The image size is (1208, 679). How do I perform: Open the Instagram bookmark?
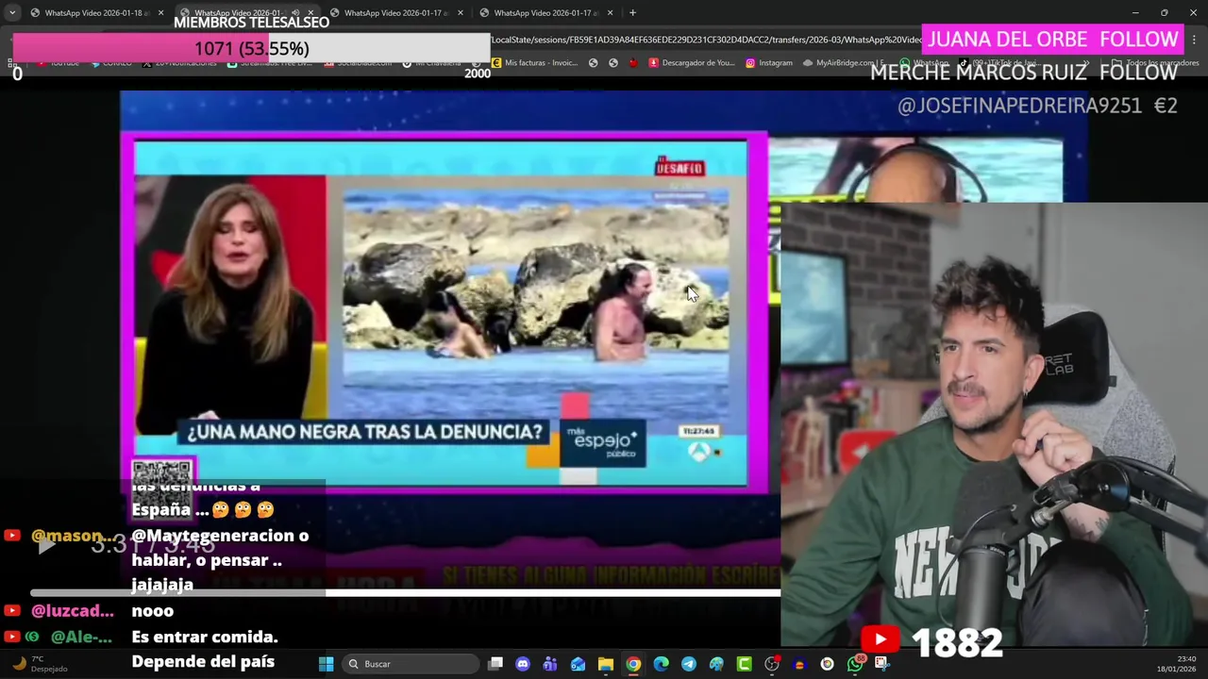coord(769,63)
